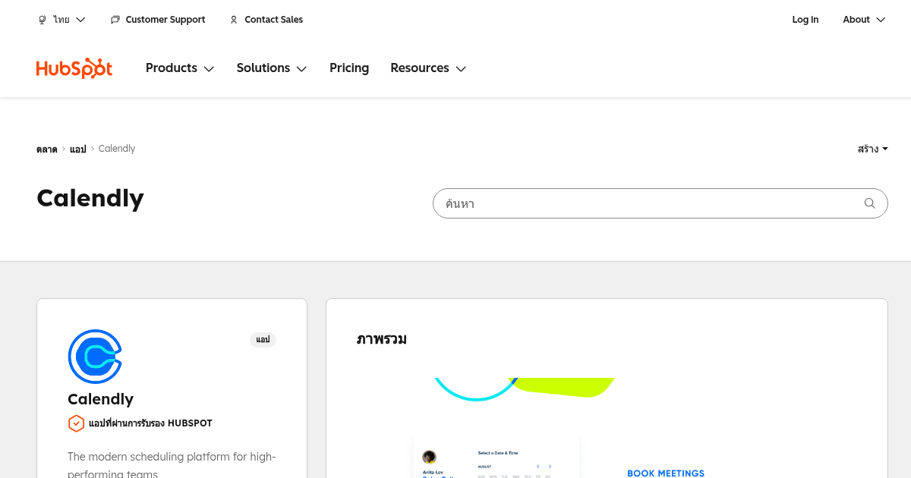Open the Pricing page
The width and height of the screenshot is (911, 478).
tap(349, 68)
